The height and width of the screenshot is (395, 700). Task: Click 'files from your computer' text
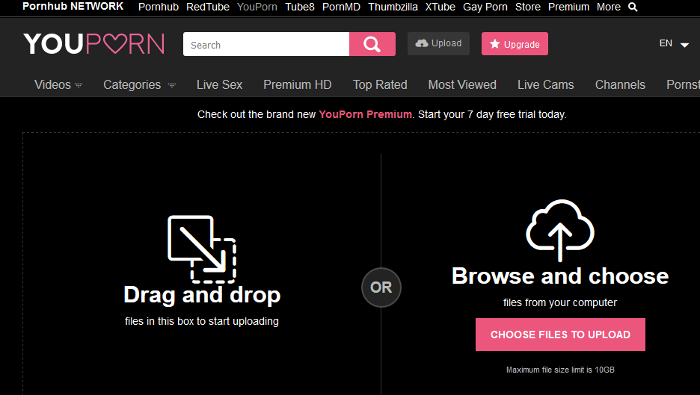tap(560, 302)
